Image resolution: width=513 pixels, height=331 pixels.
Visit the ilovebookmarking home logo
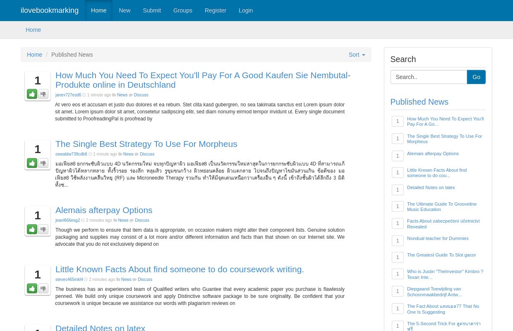click(50, 10)
